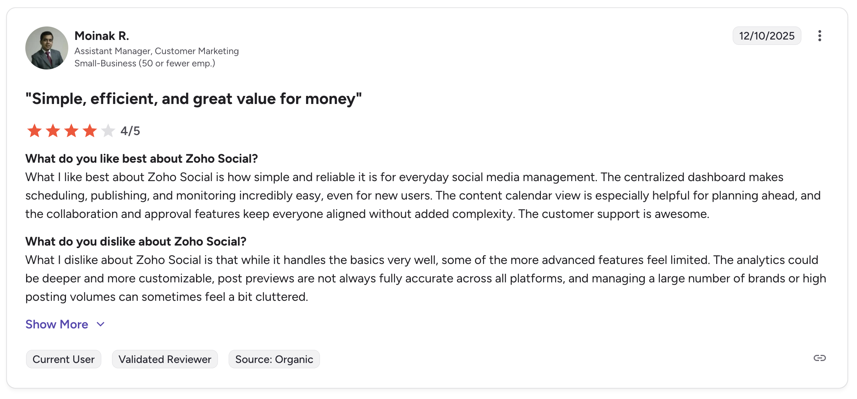
Task: Click the chevron arrow next to Show More
Action: [x=100, y=324]
